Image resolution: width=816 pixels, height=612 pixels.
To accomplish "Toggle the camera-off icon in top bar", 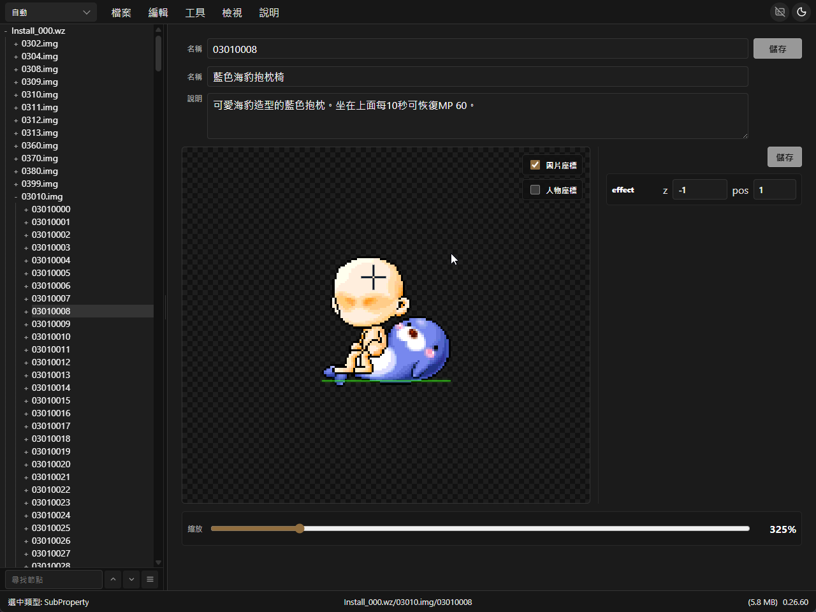I will coord(780,12).
